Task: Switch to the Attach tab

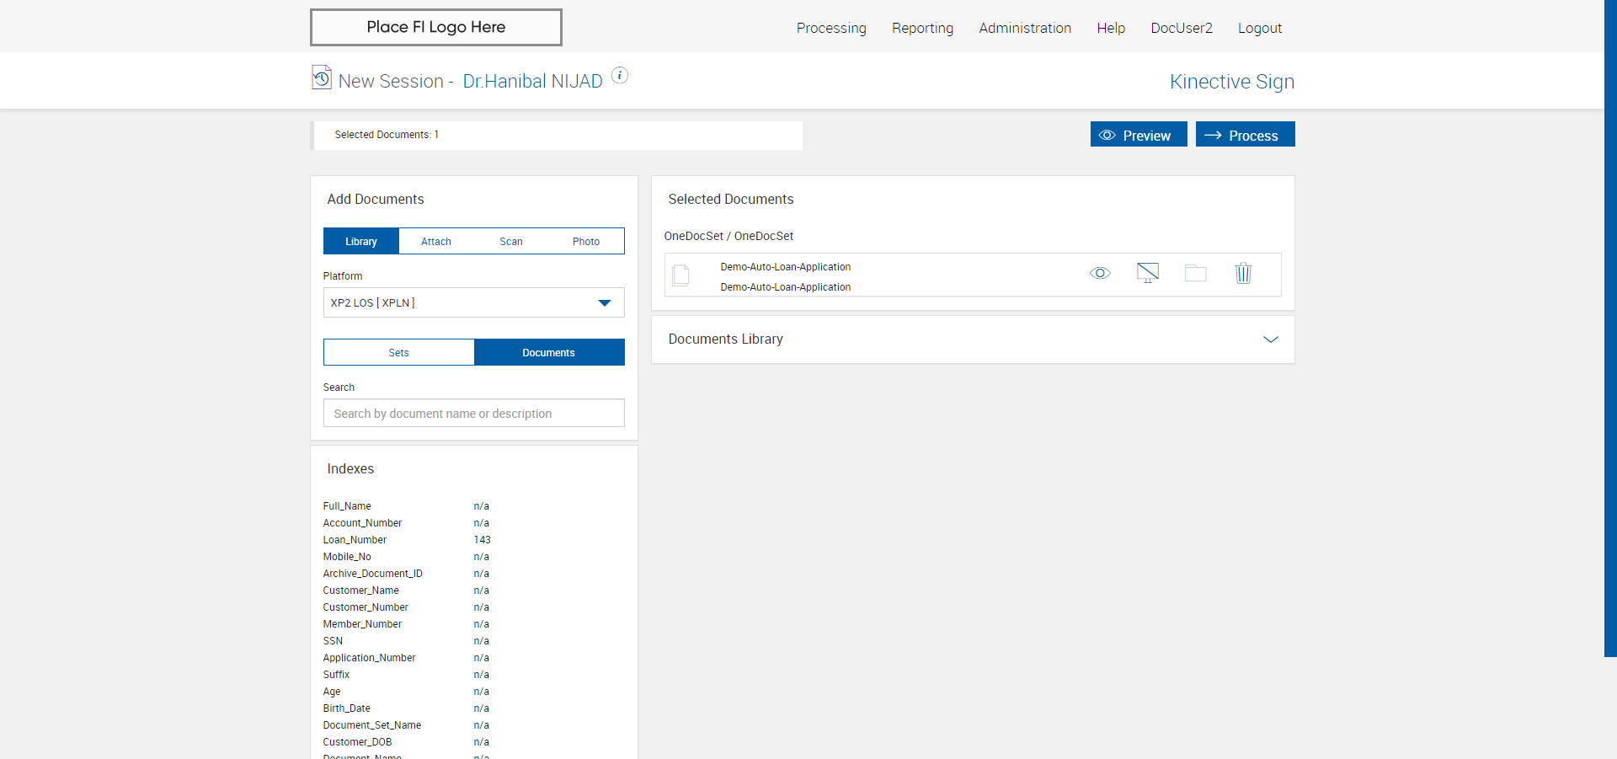Action: pyautogui.click(x=436, y=242)
